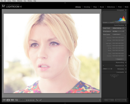Toggle the sync switch left of Sync button

(x=103, y=100)
